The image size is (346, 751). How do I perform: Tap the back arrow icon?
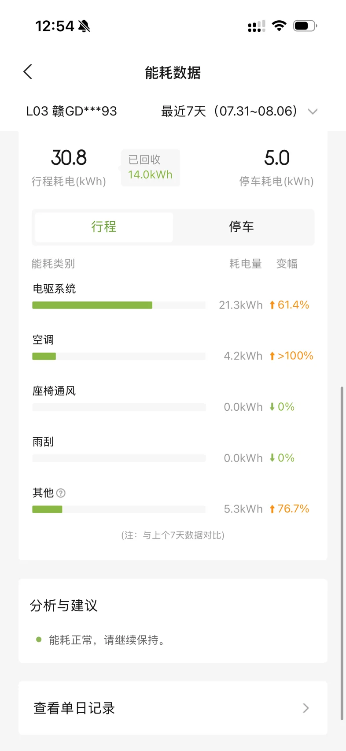[28, 72]
